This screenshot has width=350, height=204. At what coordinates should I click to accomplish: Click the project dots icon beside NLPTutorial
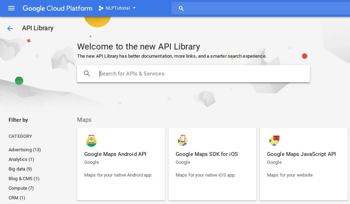tap(101, 8)
